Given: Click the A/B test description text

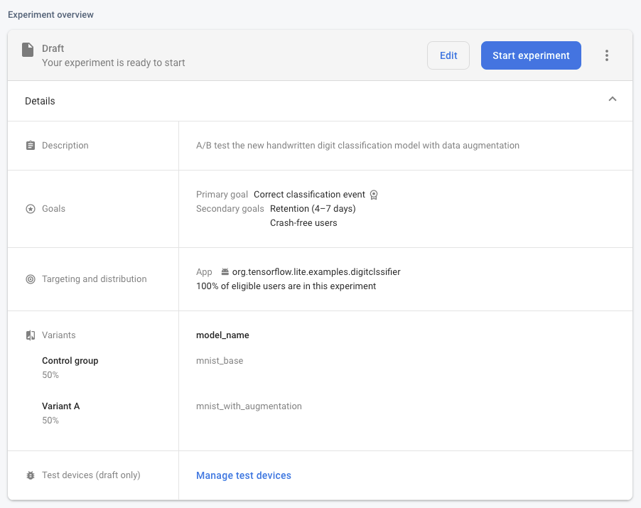Looking at the screenshot, I should [357, 146].
